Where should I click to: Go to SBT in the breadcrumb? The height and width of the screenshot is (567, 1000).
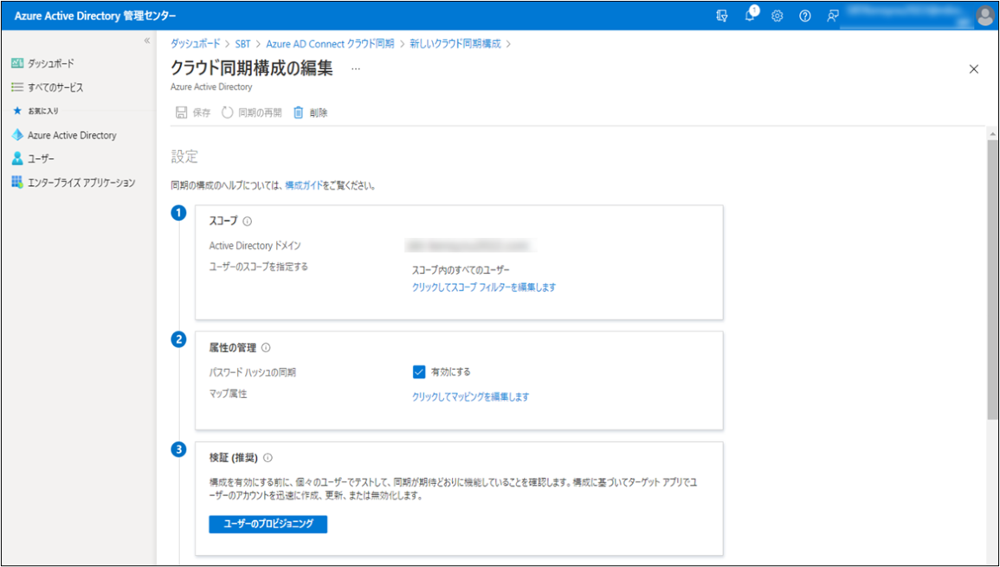[242, 43]
